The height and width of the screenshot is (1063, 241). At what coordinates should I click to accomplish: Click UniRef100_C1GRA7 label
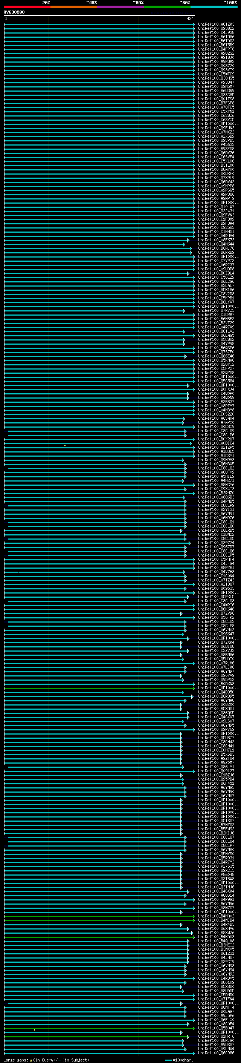[216, 314]
